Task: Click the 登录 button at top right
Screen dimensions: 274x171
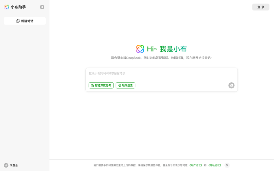Action: tap(261, 7)
